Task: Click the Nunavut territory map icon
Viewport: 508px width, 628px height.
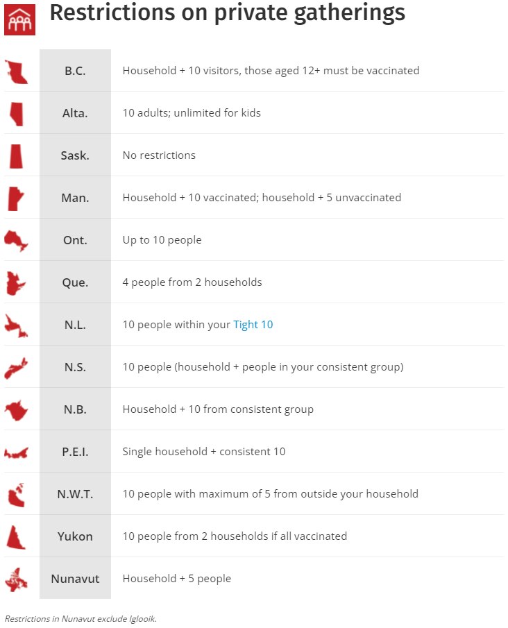Action: click(15, 579)
